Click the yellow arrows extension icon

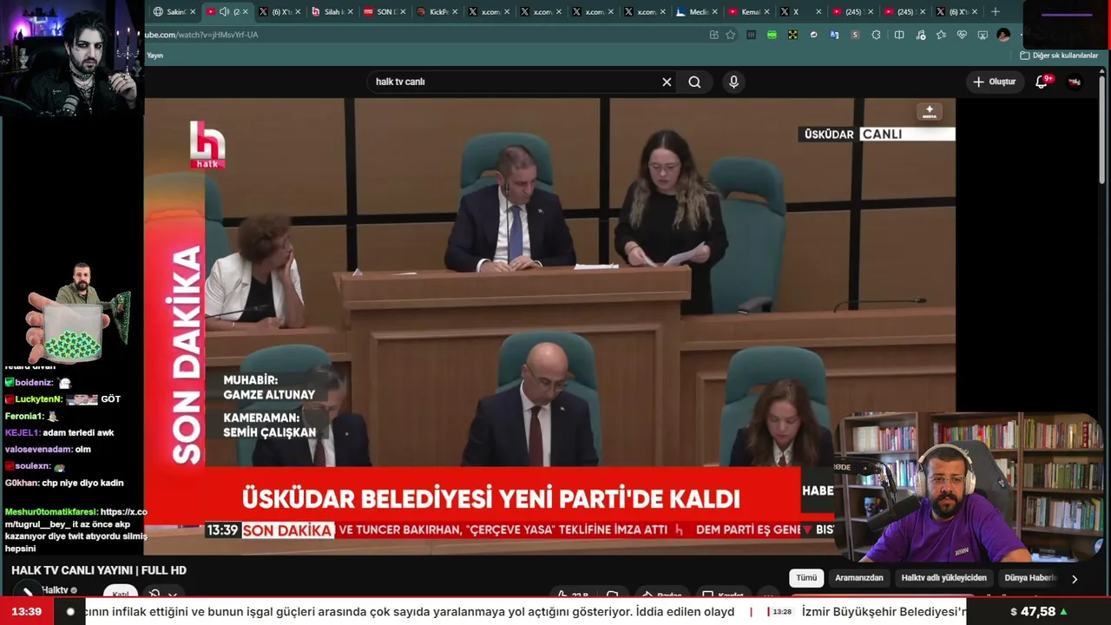792,35
